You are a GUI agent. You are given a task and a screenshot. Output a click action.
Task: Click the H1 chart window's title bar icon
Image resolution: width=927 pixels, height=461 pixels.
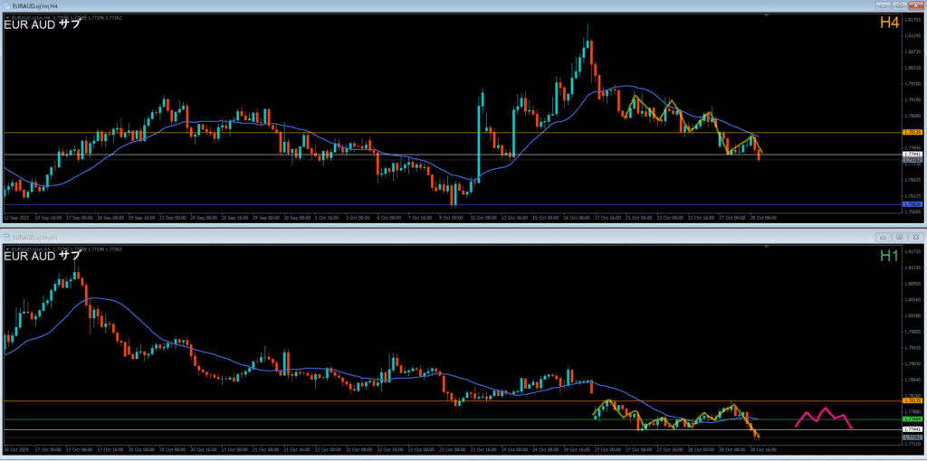tap(6, 236)
